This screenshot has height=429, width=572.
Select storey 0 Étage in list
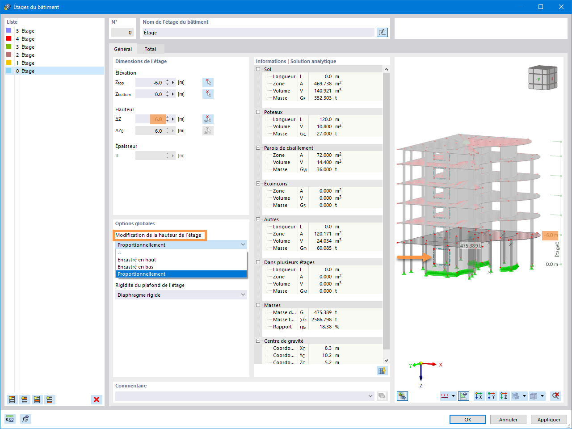(x=55, y=71)
